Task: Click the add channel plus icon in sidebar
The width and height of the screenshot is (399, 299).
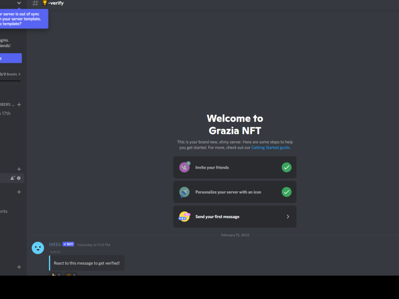Action: [19, 192]
